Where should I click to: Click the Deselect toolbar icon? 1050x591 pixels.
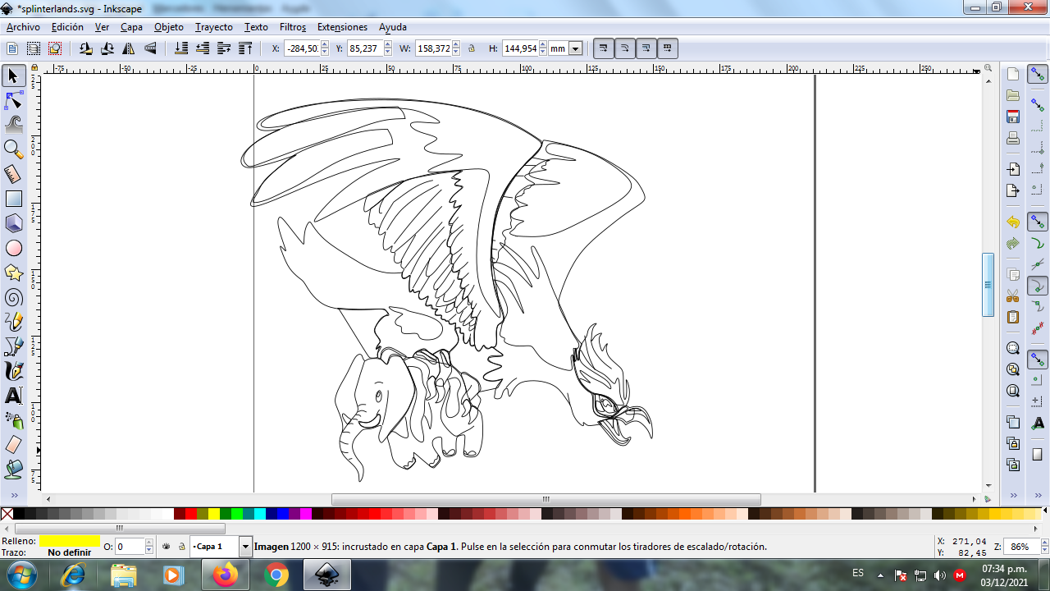click(x=55, y=48)
